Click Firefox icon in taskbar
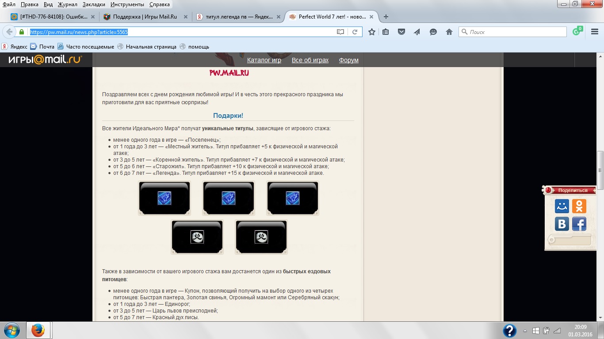 tap(38, 330)
